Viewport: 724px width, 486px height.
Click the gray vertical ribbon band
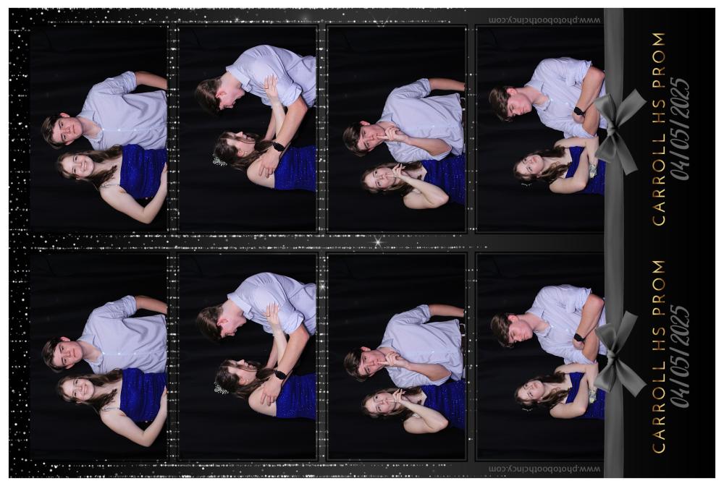coord(613,243)
